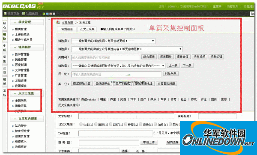Check the 幻灯[f] attribute checkbox
The image size is (257, 155).
click(111, 124)
